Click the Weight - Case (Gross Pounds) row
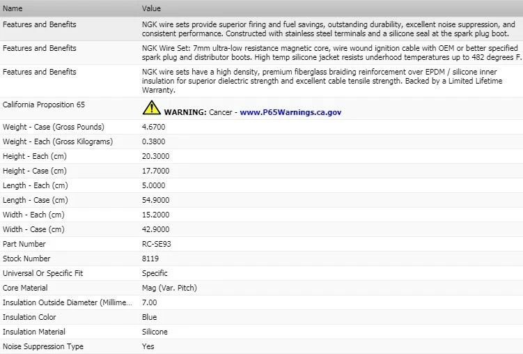The height and width of the screenshot is (354, 523). coord(262,127)
